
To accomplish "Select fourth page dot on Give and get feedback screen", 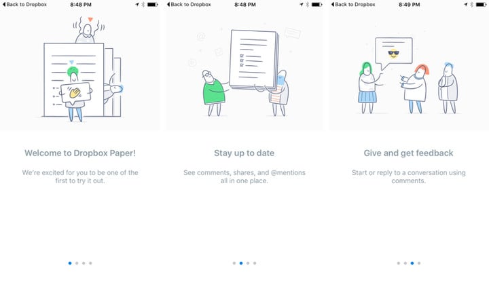I will [419, 263].
